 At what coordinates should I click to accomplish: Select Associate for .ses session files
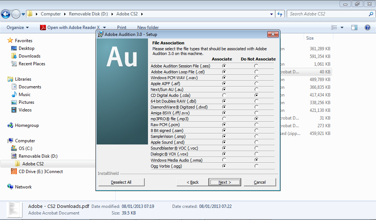coord(224,66)
